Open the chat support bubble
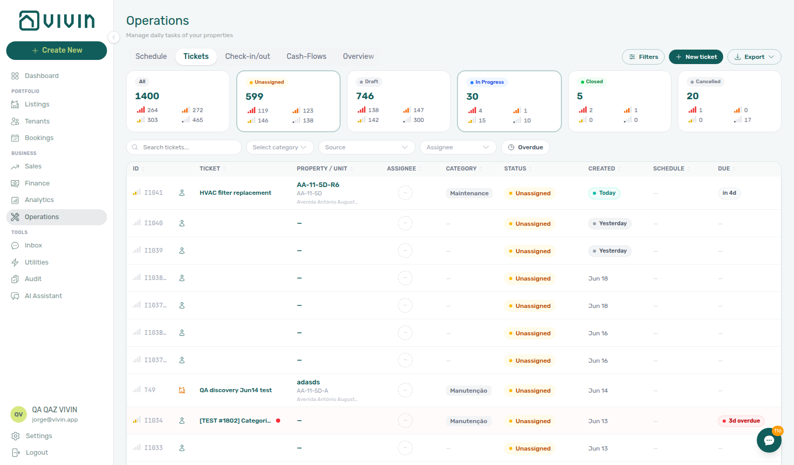This screenshot has height=465, width=794. point(769,440)
